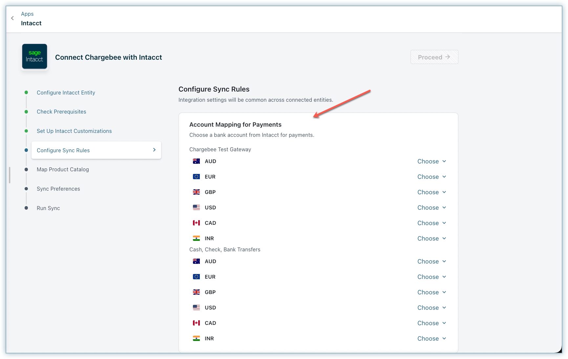
Task: Click the US flag under Cash, Check, Bank Transfers
Action: coord(196,307)
